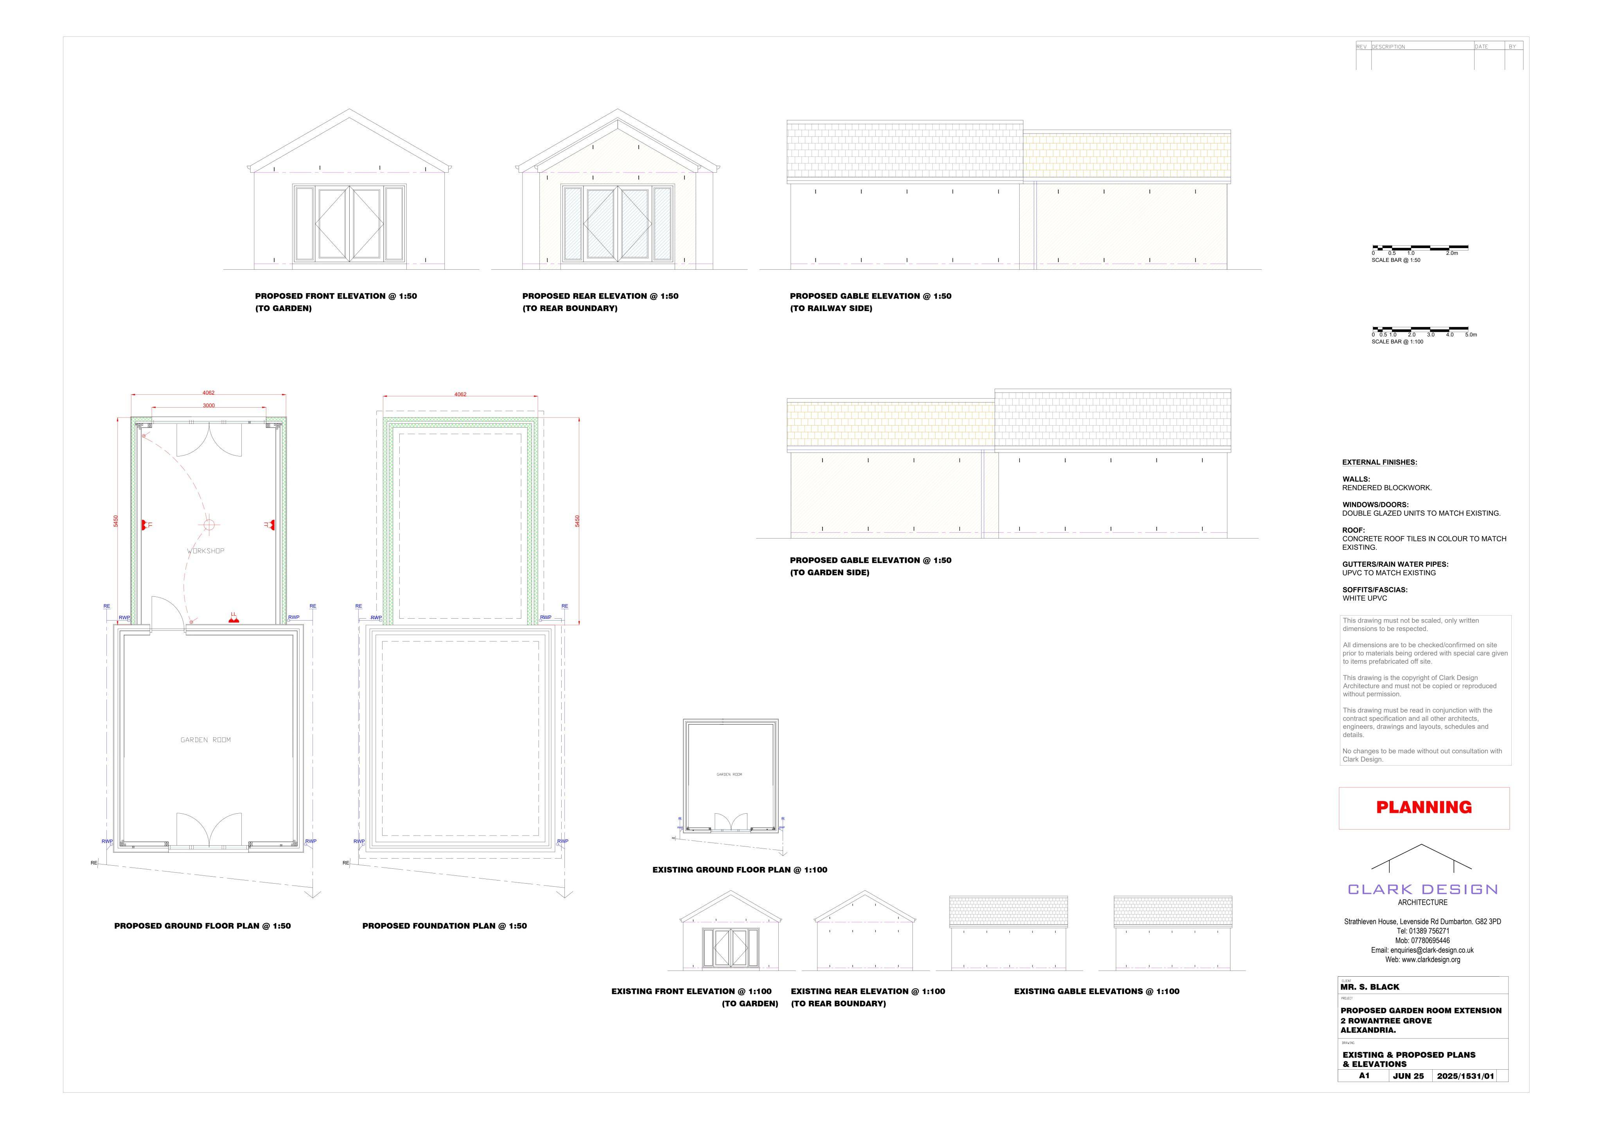Click 'EXISTING GROUND FLOOR PLAN @ 1:100' title
Image resolution: width=1602 pixels, height=1131 pixels.
coord(740,870)
